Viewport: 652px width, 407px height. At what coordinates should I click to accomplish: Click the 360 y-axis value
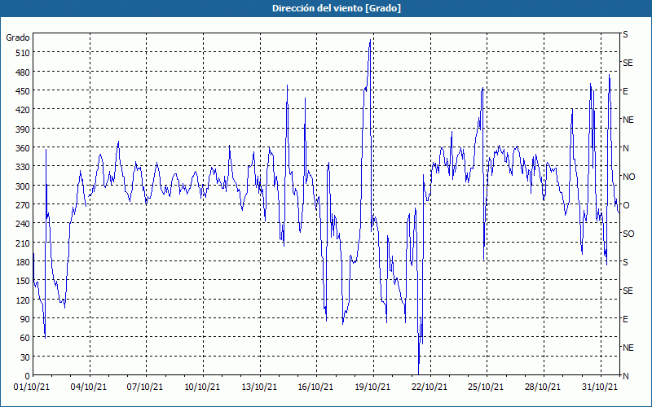[x=22, y=148]
